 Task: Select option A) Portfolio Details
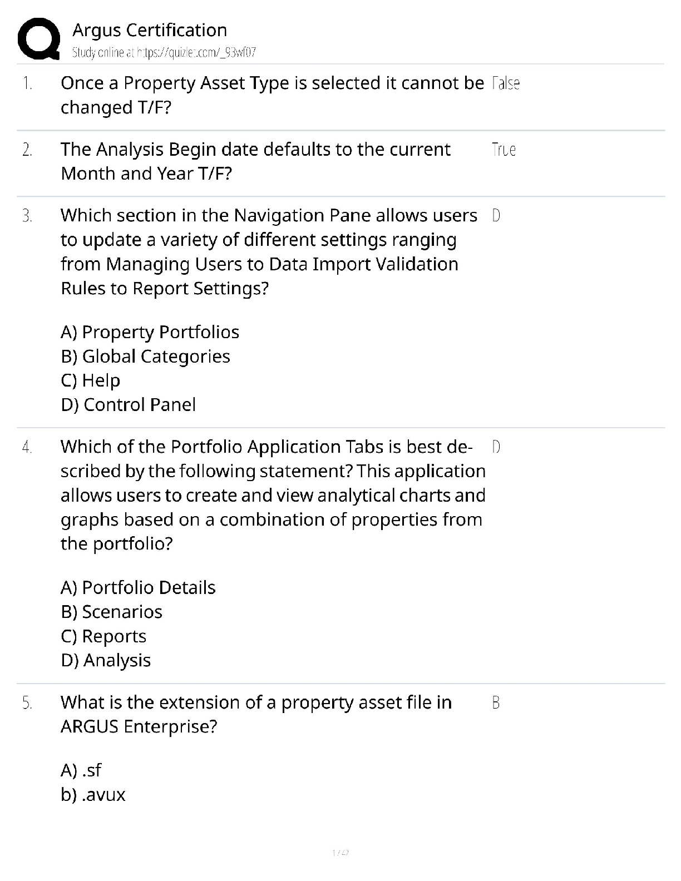pos(138,587)
